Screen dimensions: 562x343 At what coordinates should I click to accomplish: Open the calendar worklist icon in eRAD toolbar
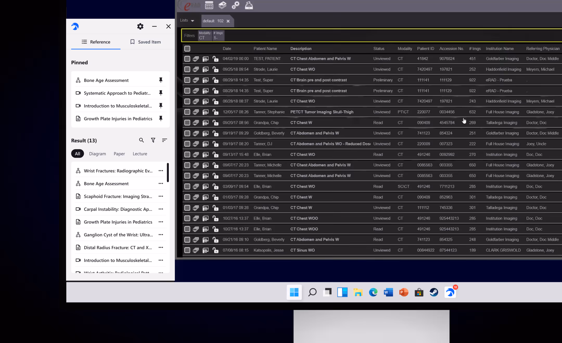coord(209,5)
